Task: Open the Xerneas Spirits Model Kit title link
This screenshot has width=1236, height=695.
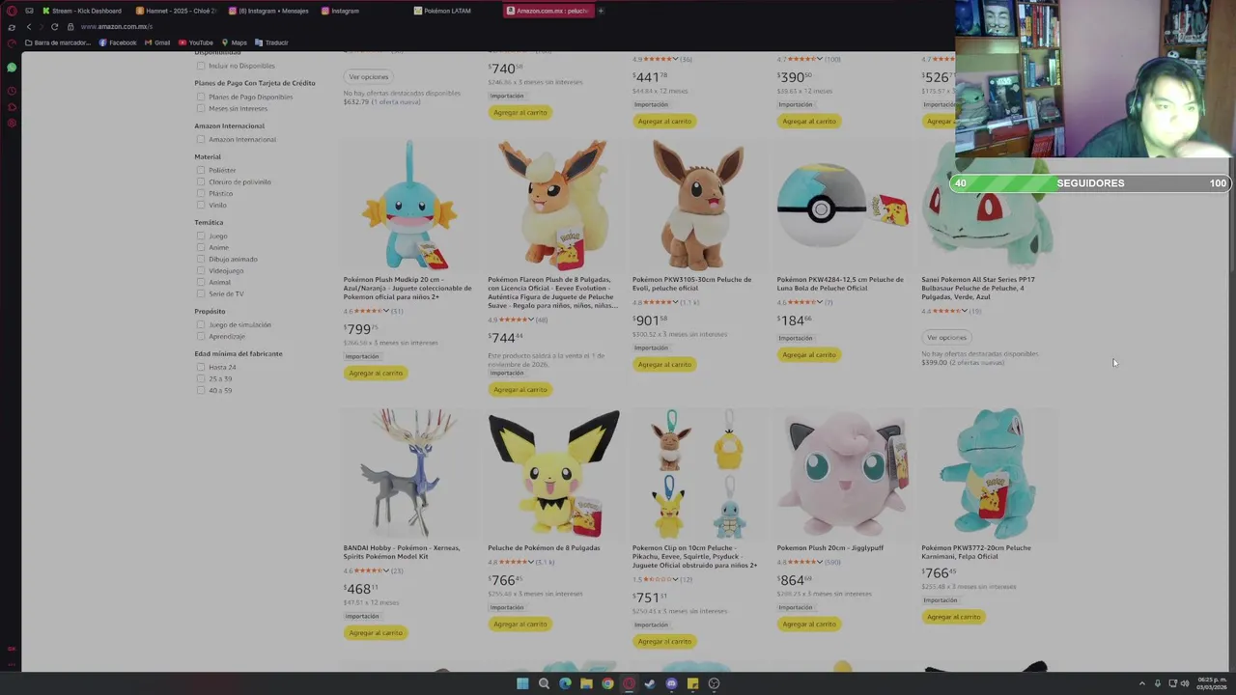Action: (402, 552)
